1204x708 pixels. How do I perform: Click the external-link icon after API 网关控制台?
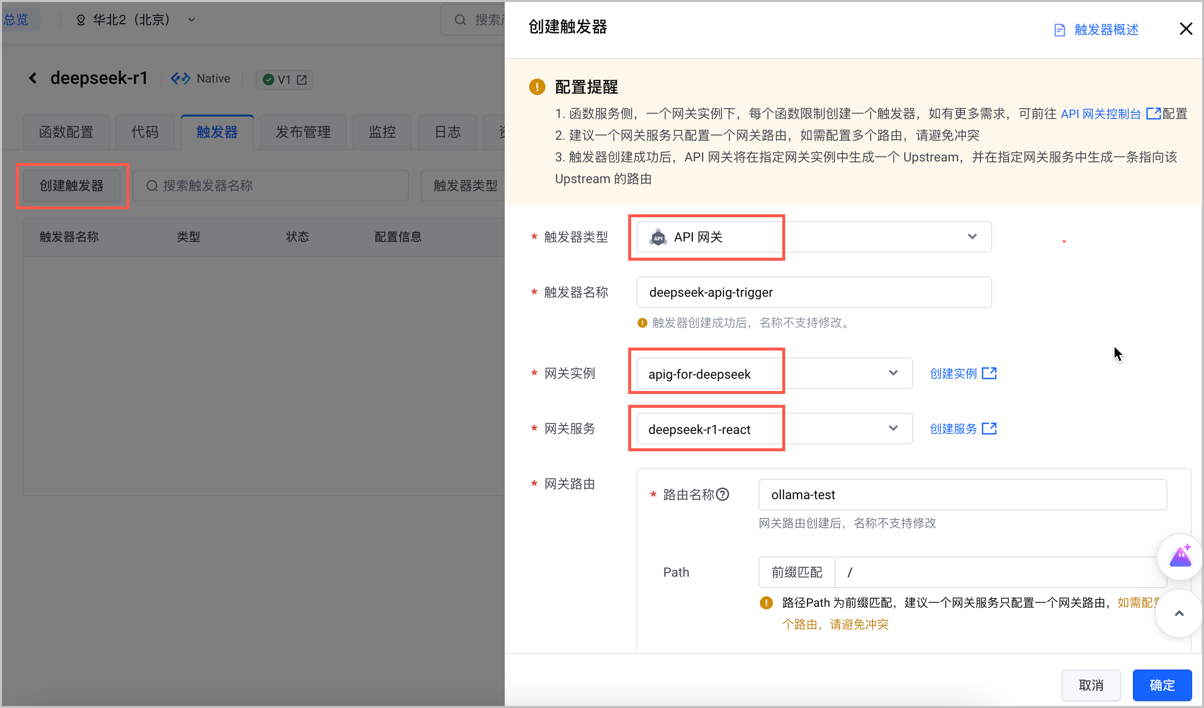tap(1153, 114)
